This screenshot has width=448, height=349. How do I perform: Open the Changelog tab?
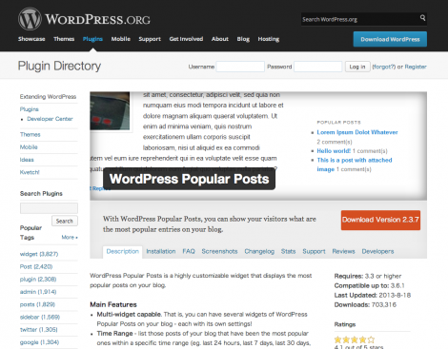coord(259,251)
